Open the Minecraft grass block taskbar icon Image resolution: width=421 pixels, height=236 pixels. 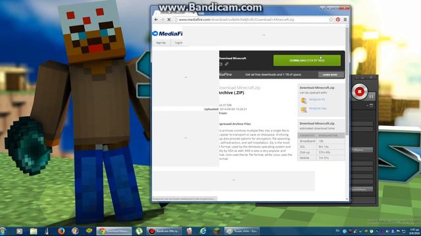pyautogui.click(x=216, y=231)
